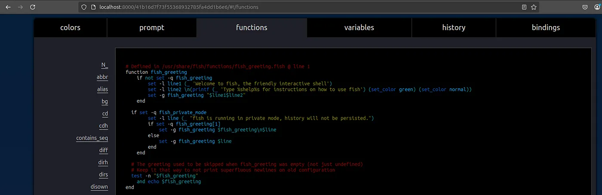Bookmark this page with the star icon
This screenshot has width=602, height=195.
click(534, 7)
